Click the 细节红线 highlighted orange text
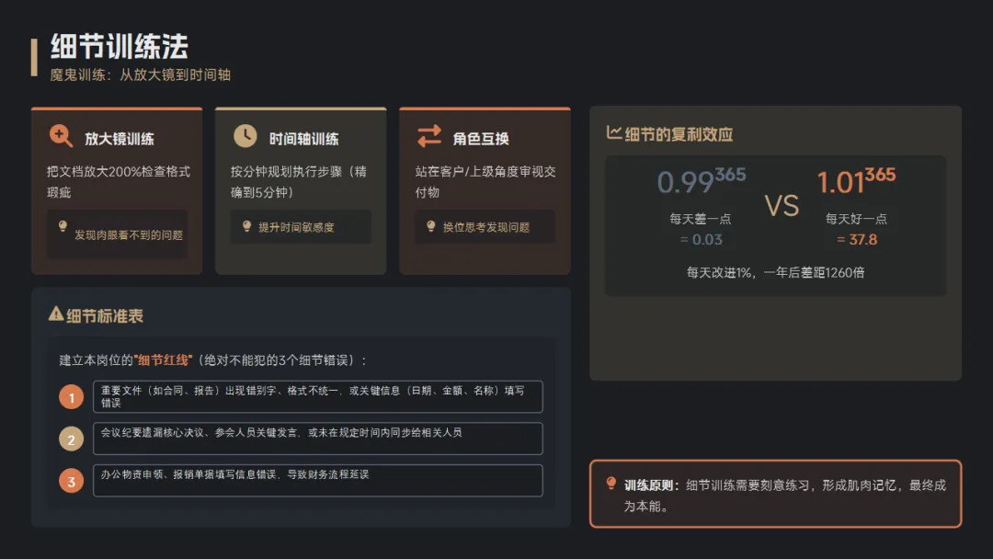The height and width of the screenshot is (559, 993). (164, 360)
